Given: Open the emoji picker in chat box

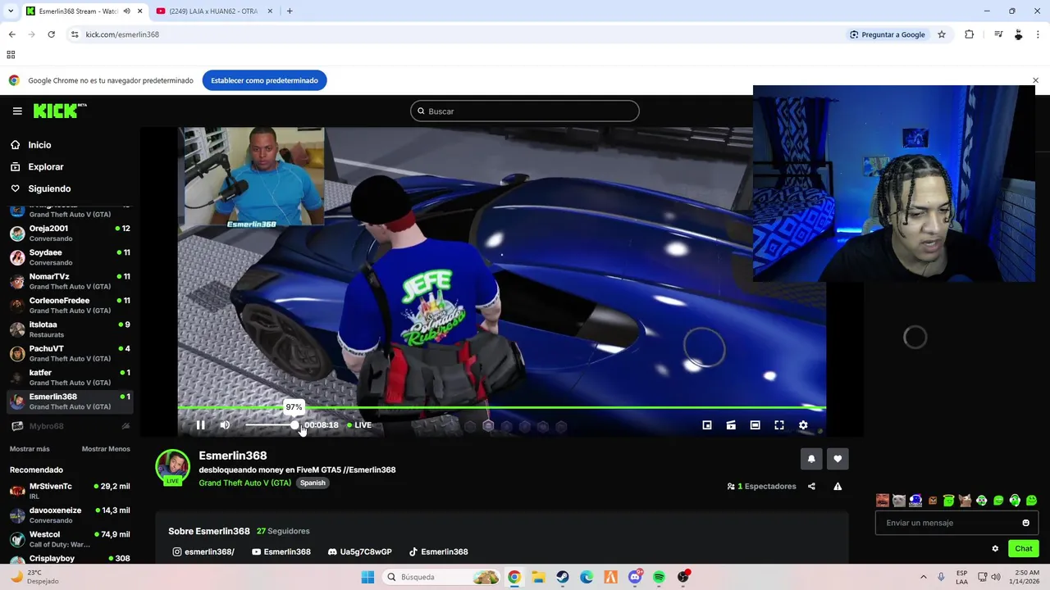Looking at the screenshot, I should (1025, 523).
